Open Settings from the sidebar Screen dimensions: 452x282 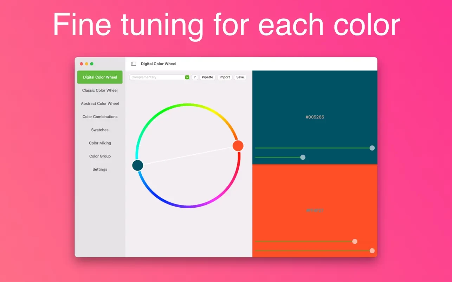tap(99, 169)
